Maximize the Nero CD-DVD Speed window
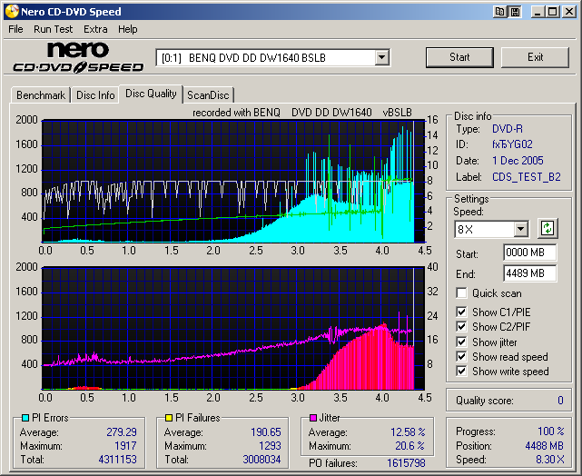 click(x=552, y=11)
